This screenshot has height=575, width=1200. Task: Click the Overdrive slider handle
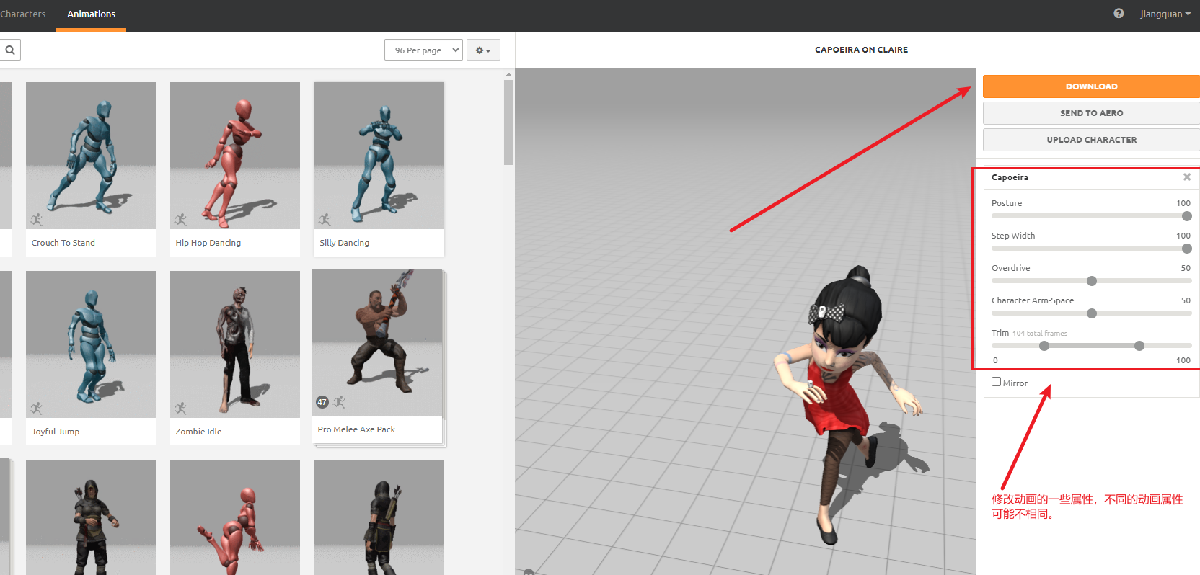[x=1092, y=281]
